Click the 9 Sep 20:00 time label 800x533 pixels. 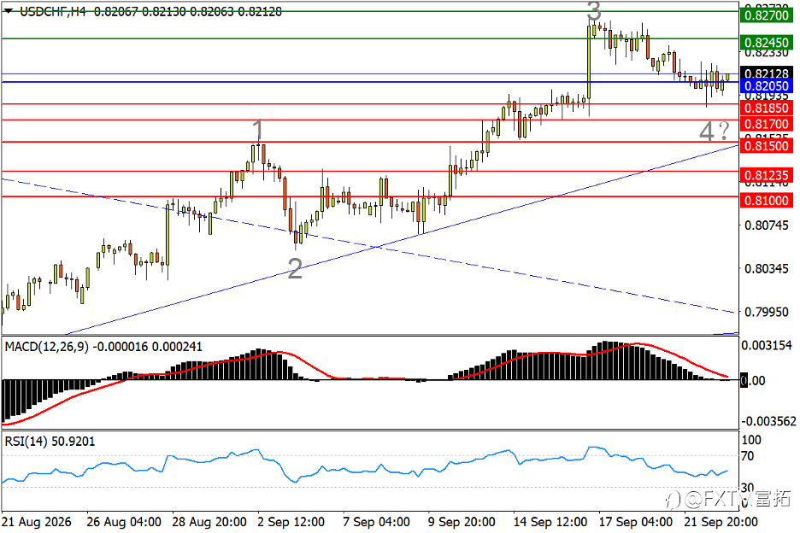462,522
